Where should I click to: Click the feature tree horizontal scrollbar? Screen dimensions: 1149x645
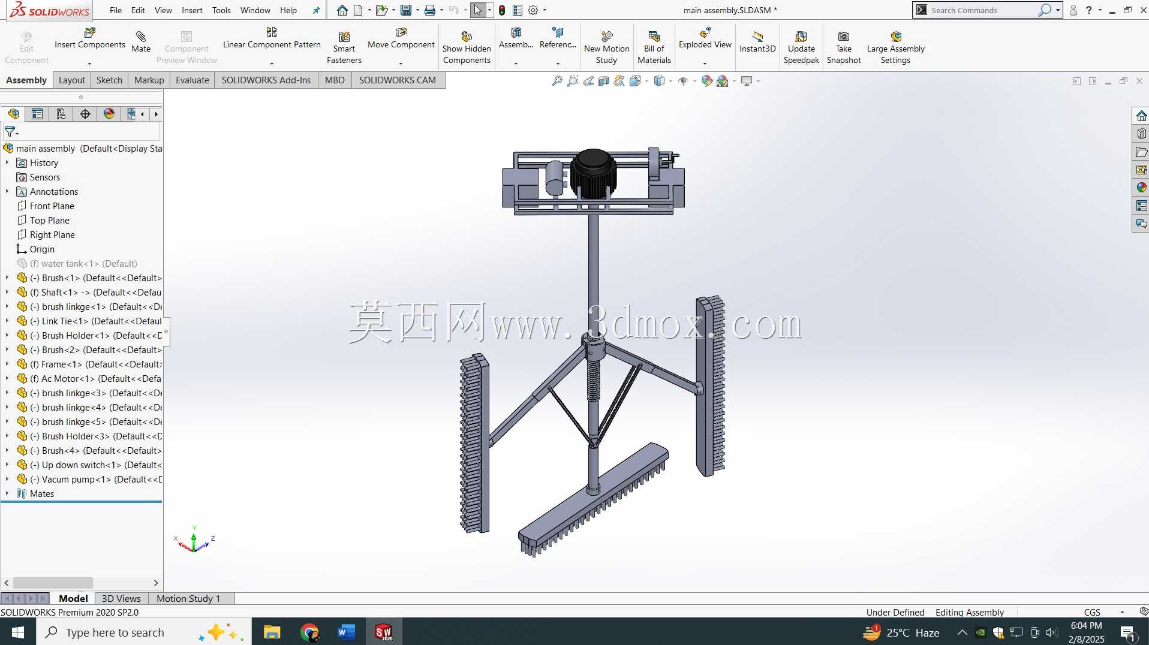tap(53, 583)
